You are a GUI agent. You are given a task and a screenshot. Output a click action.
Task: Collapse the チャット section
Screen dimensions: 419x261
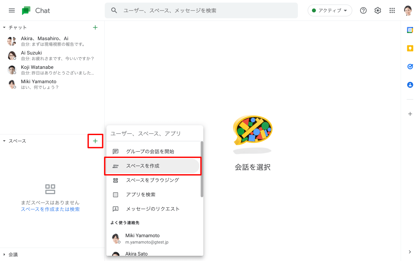[x=4, y=27]
